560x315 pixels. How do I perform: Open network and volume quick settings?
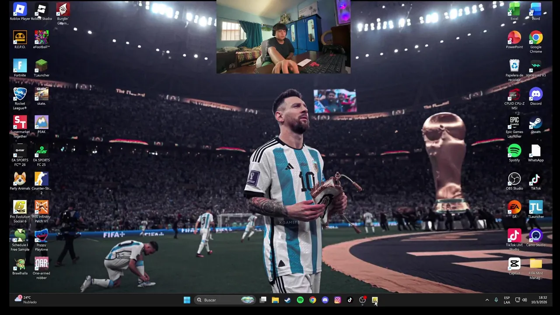click(x=521, y=300)
